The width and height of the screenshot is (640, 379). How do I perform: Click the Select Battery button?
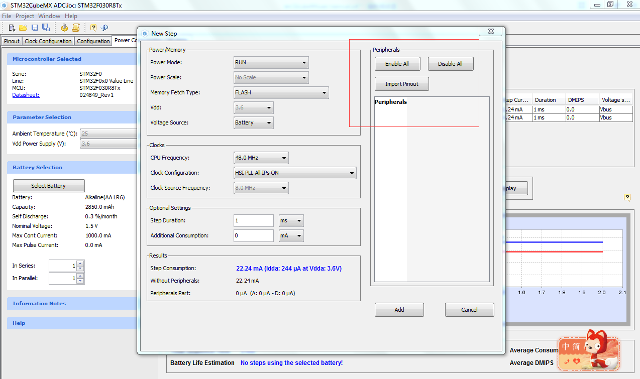coord(49,186)
